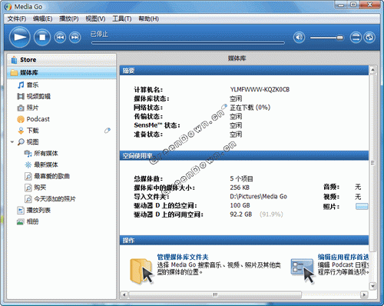Viewport: 384px width, 306px height.
Task: Open the 视图(V) menu
Action: [95, 18]
